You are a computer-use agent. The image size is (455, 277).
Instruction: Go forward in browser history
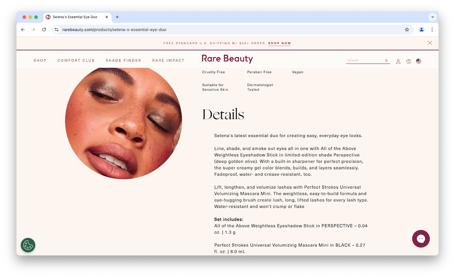pyautogui.click(x=34, y=30)
